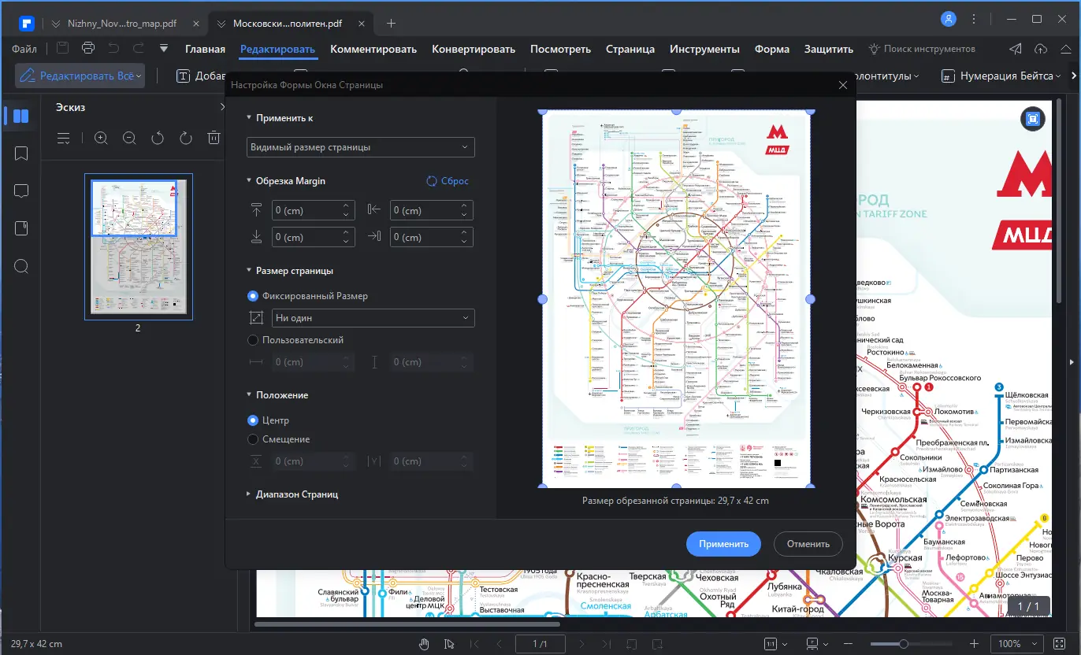Delete the selected thumbnail page

coord(214,139)
